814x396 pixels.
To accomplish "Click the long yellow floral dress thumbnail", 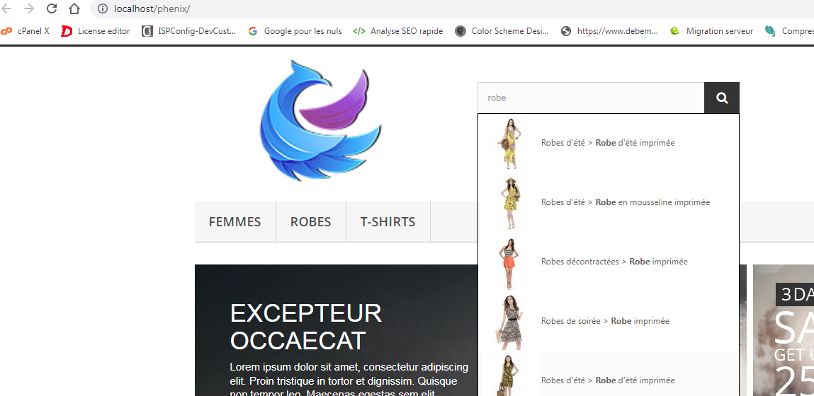I will [x=509, y=144].
